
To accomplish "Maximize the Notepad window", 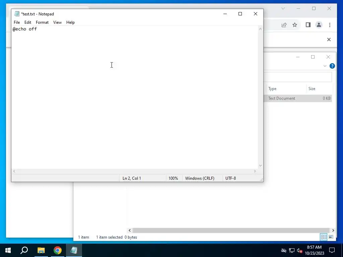I will tap(240, 14).
